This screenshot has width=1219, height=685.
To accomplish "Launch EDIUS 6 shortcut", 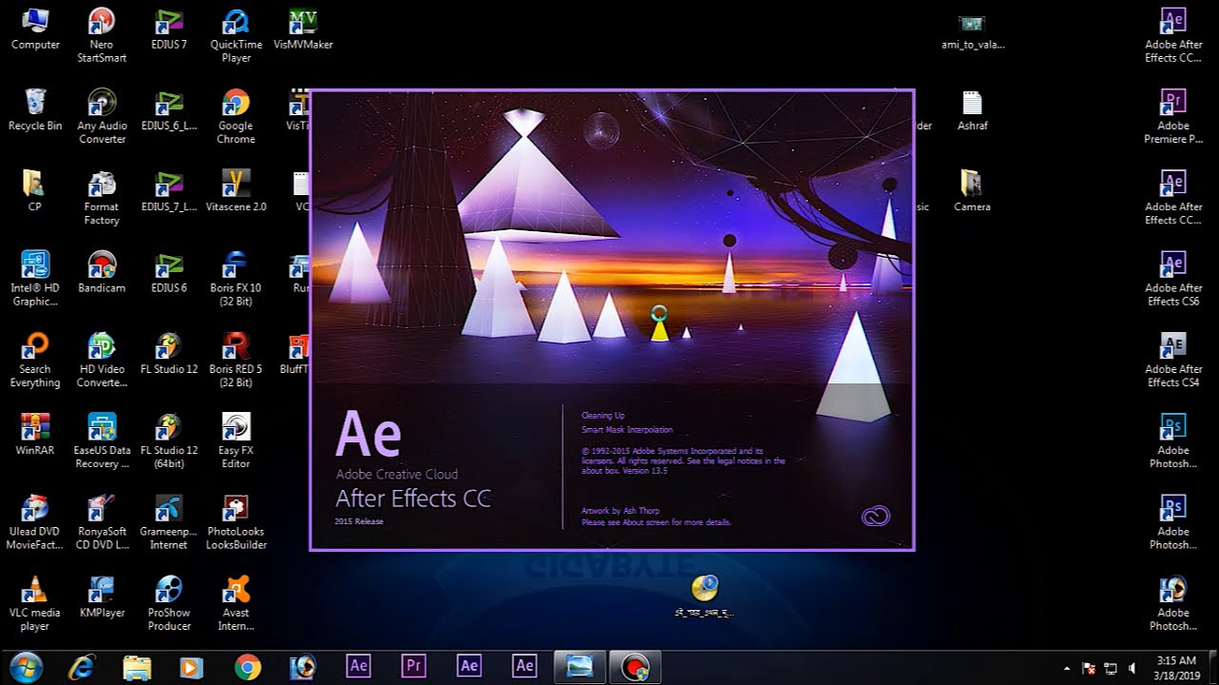I will pos(170,273).
